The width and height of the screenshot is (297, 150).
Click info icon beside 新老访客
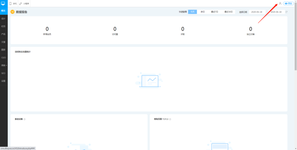click(25, 119)
